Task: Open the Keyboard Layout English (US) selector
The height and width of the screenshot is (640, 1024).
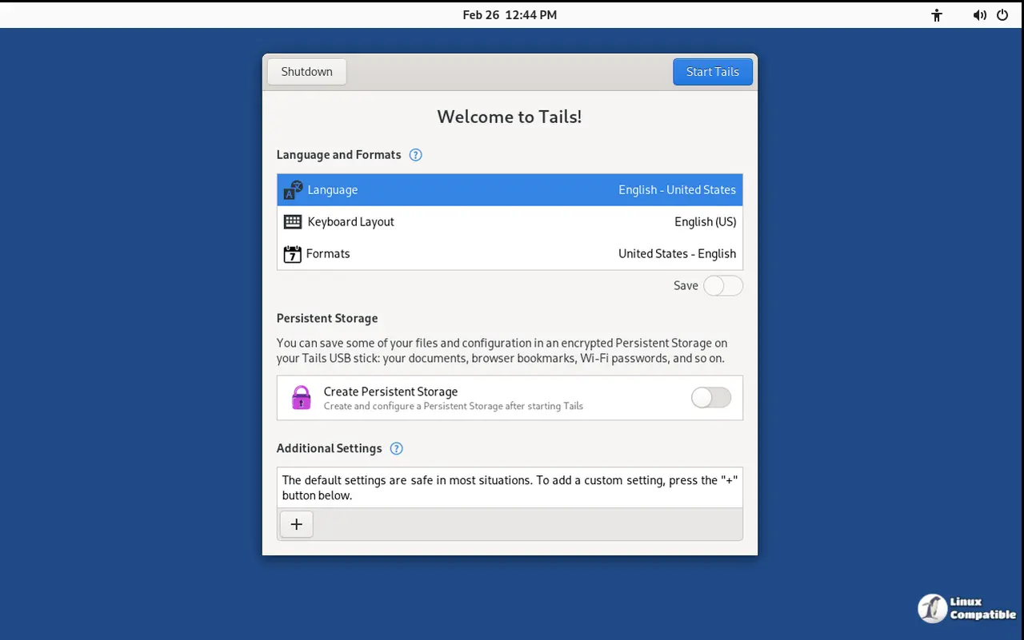Action: tap(705, 222)
